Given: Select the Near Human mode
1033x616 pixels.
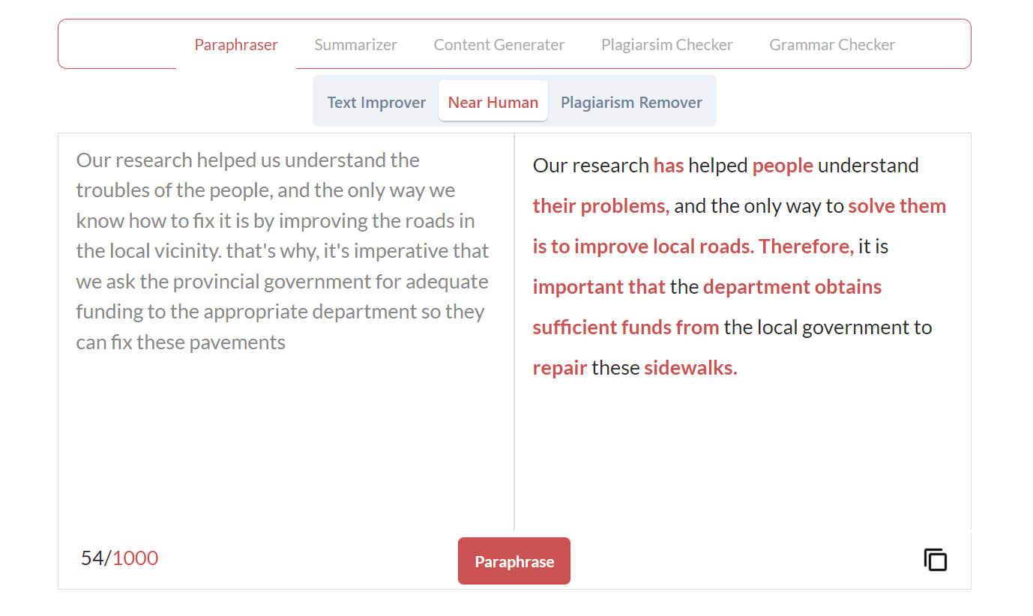Looking at the screenshot, I should point(493,101).
